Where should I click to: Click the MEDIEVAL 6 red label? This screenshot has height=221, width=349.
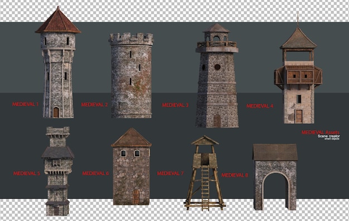pyautogui.click(x=95, y=173)
